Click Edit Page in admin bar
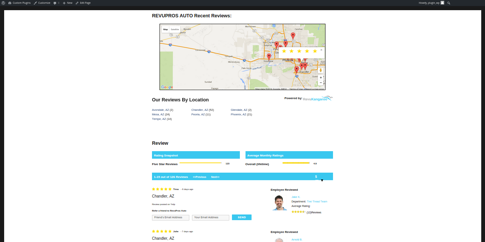The height and width of the screenshot is (242, 485). [x=83, y=3]
